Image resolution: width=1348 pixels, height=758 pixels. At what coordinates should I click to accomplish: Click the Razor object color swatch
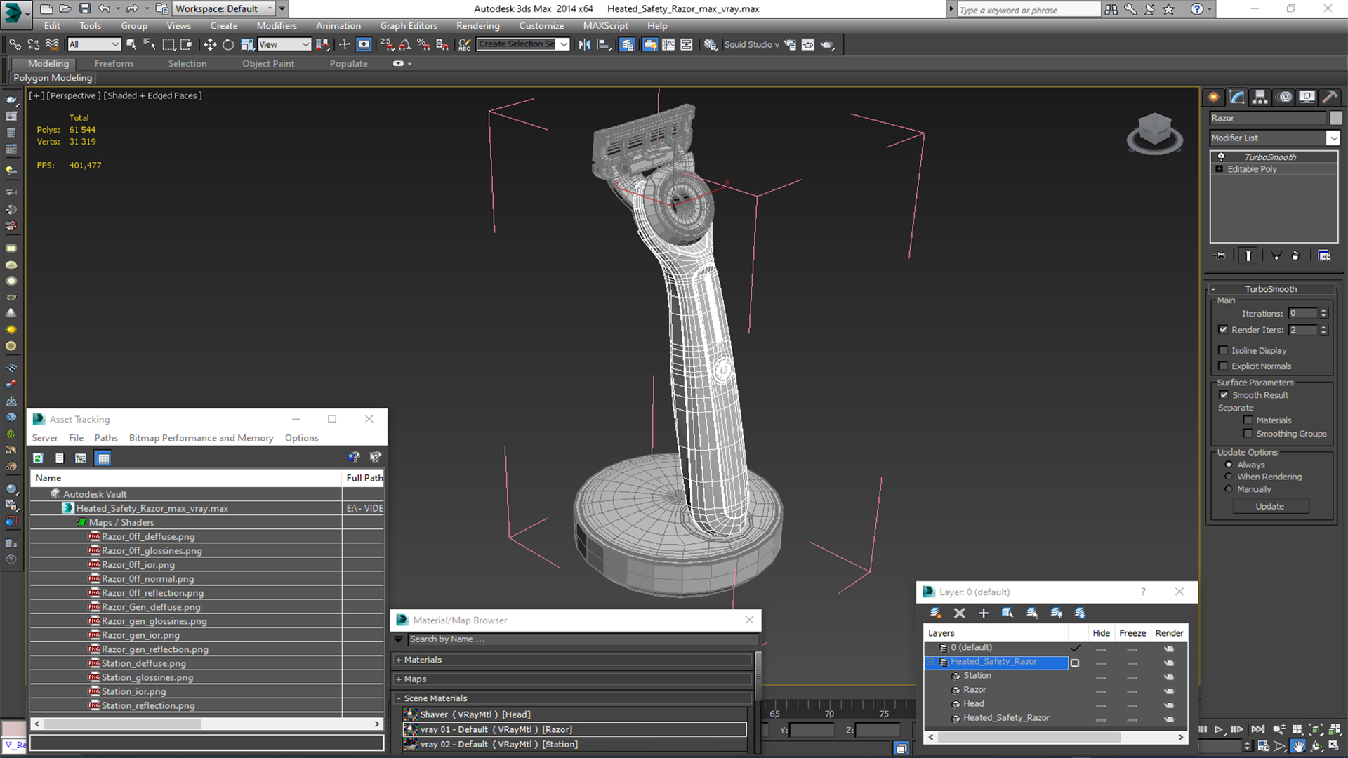point(1335,118)
